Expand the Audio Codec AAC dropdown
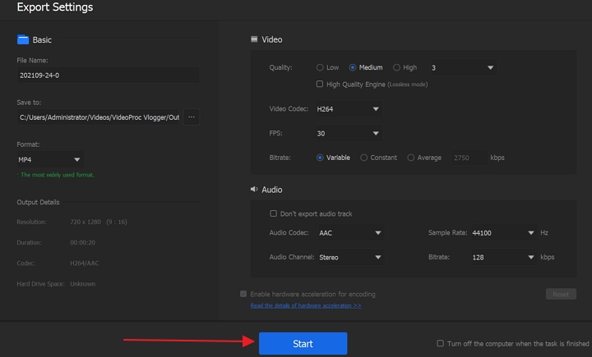Screen dimensions: 592x357 349,233
